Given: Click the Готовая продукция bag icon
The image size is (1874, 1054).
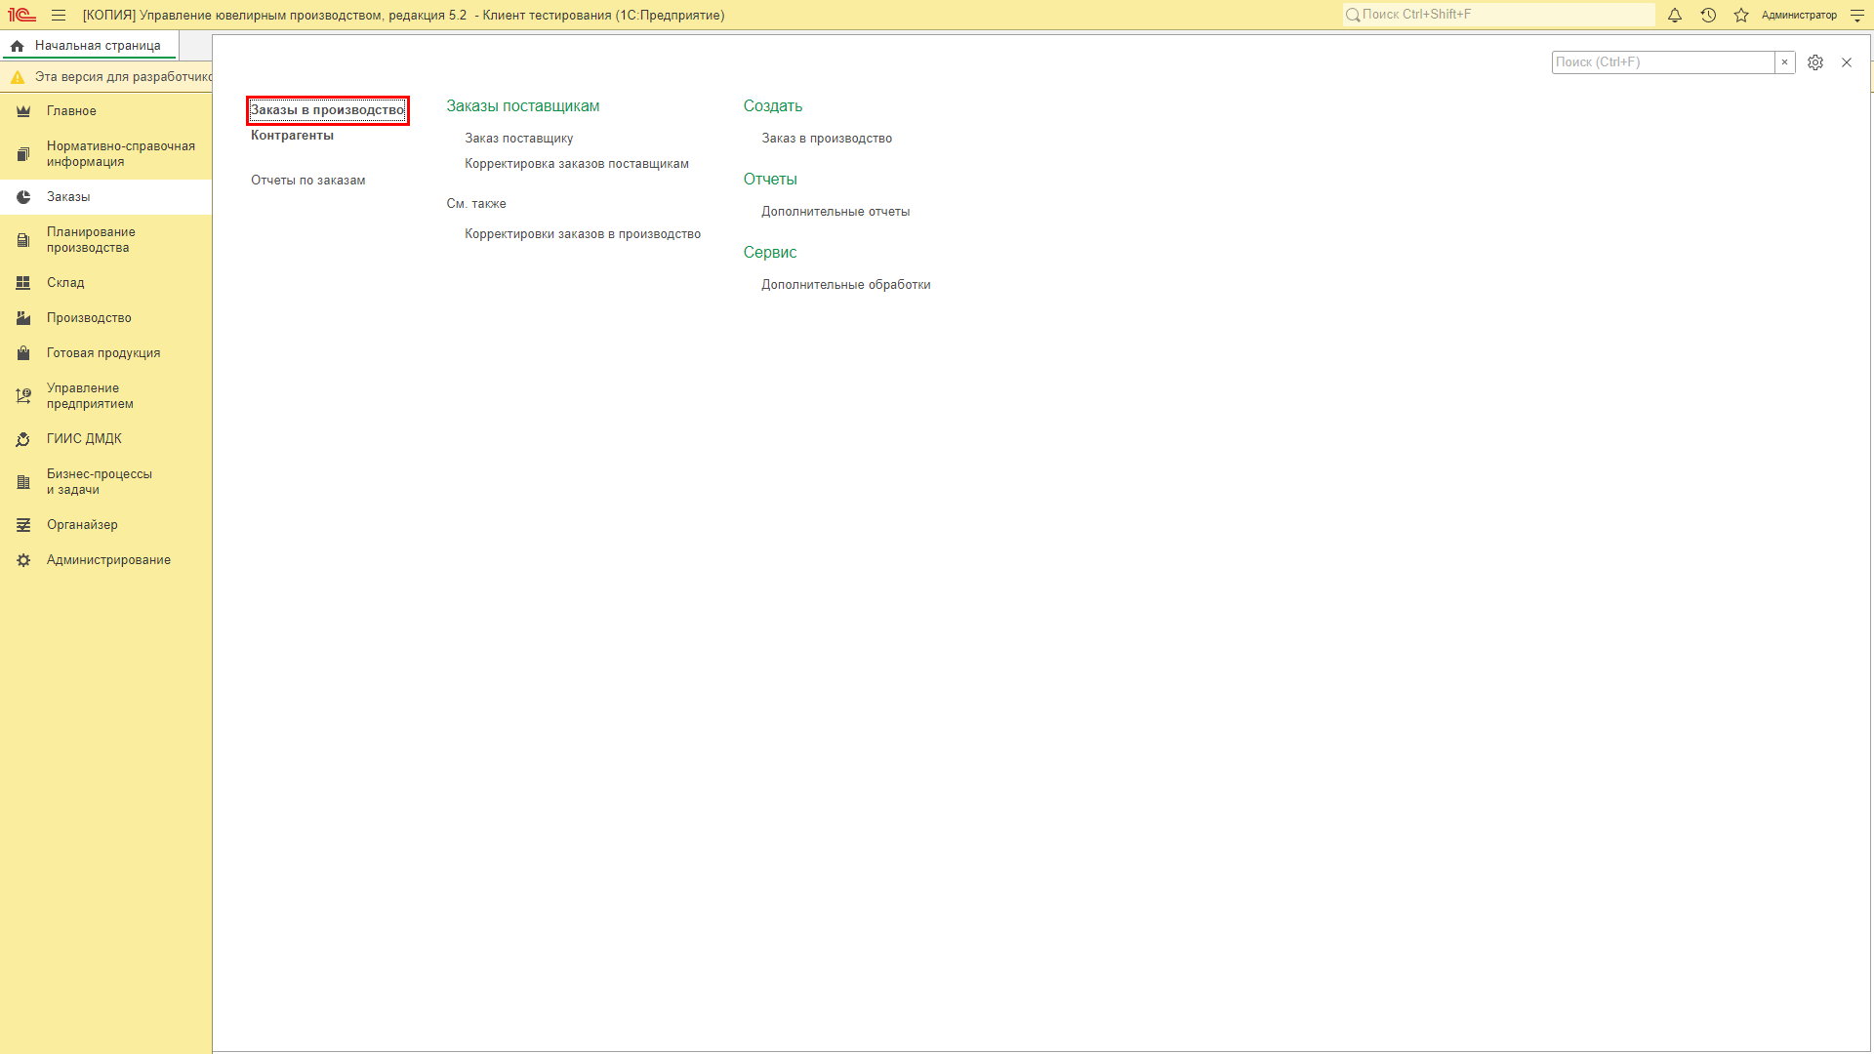Looking at the screenshot, I should pos(23,353).
